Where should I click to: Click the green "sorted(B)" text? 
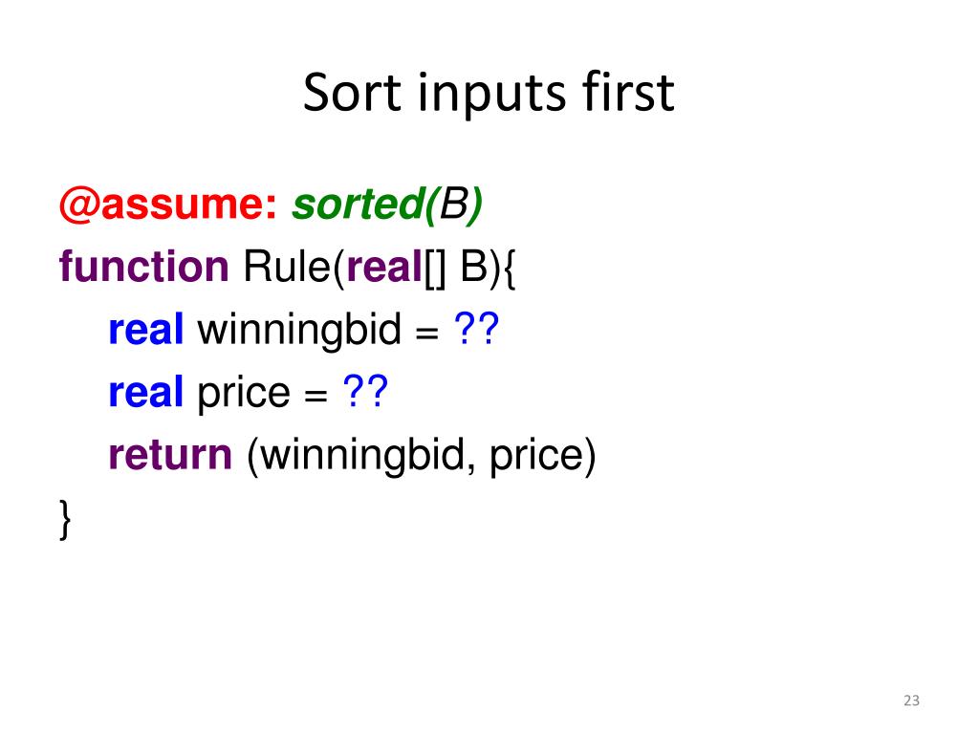click(x=387, y=205)
